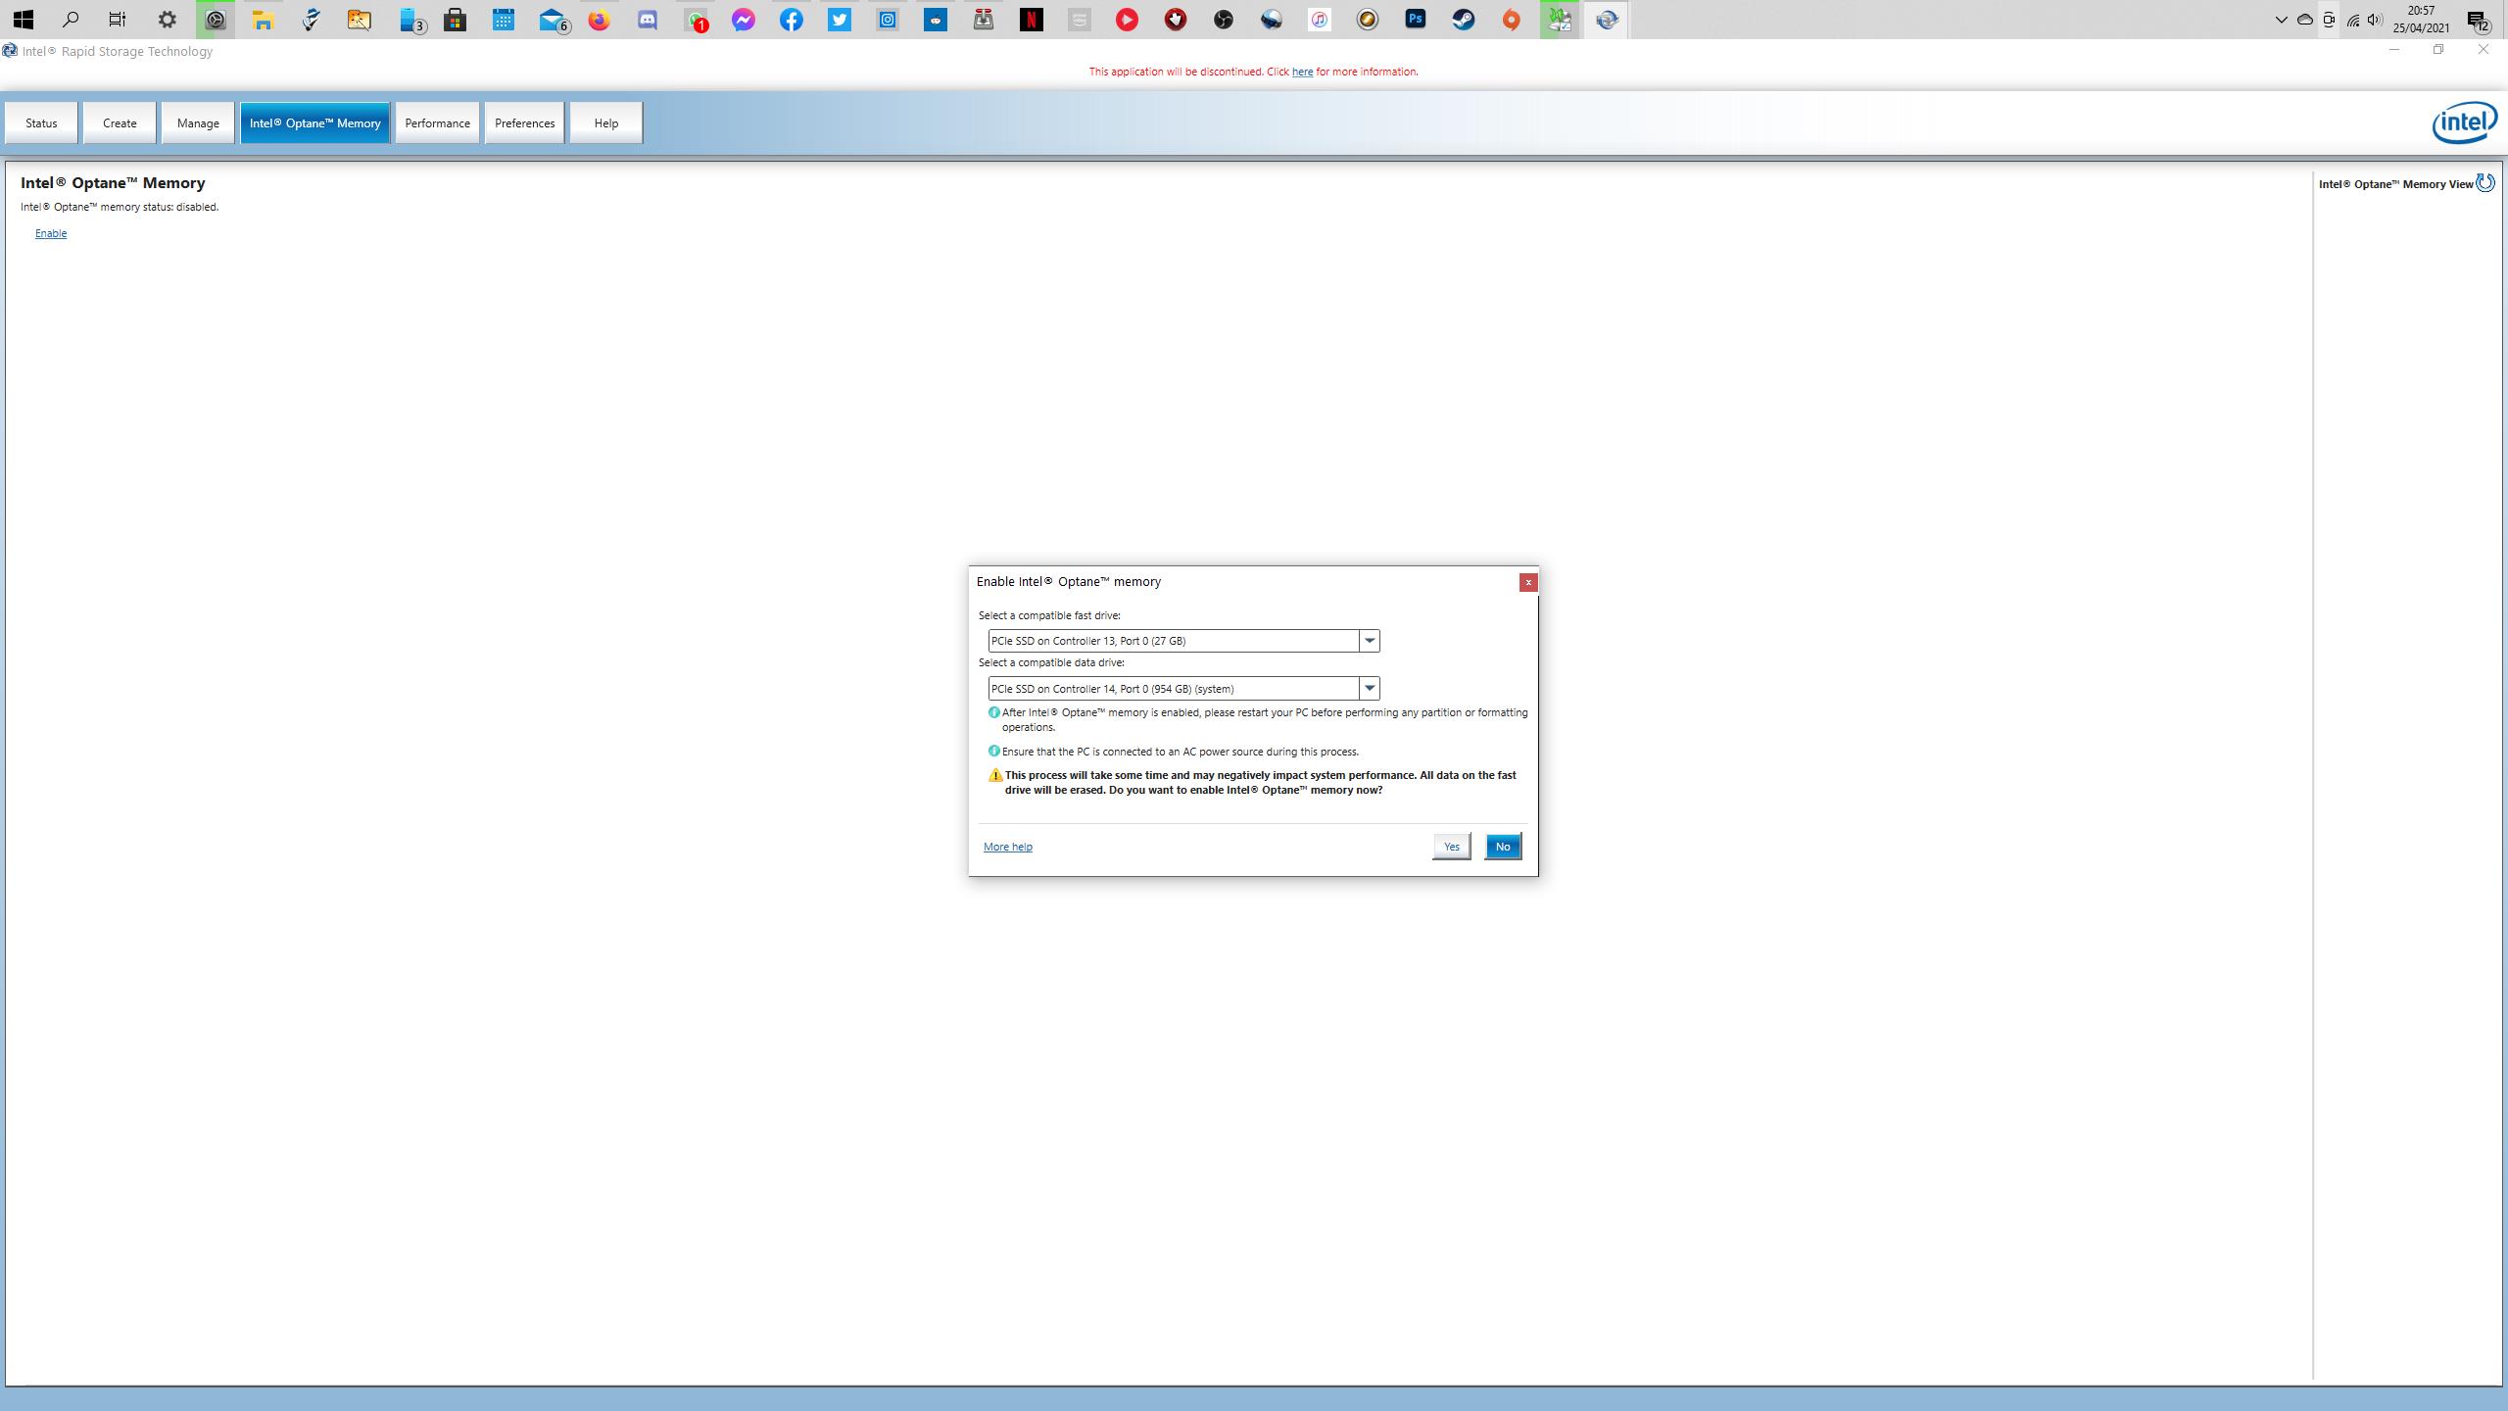Open the Reddit app on the taskbar
The image size is (2508, 1411).
pos(936,20)
